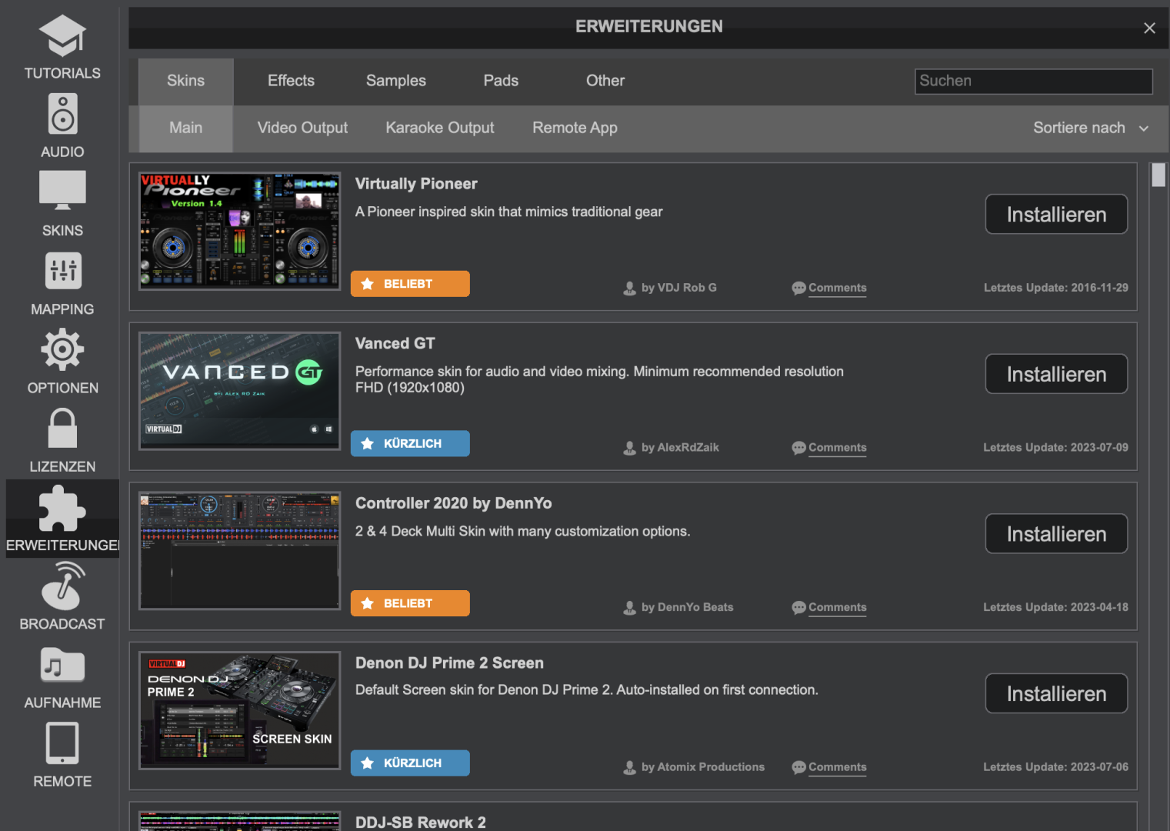1170x831 pixels.
Task: Open the Broadcast satellite dish icon
Action: click(62, 586)
